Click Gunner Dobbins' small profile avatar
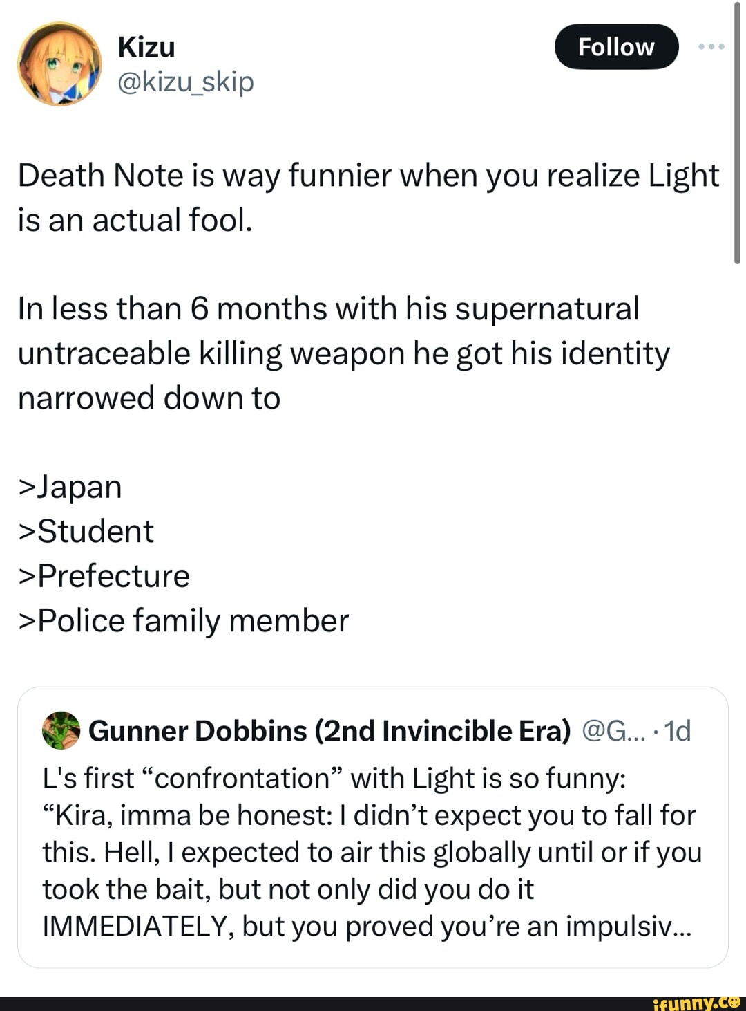 61,730
